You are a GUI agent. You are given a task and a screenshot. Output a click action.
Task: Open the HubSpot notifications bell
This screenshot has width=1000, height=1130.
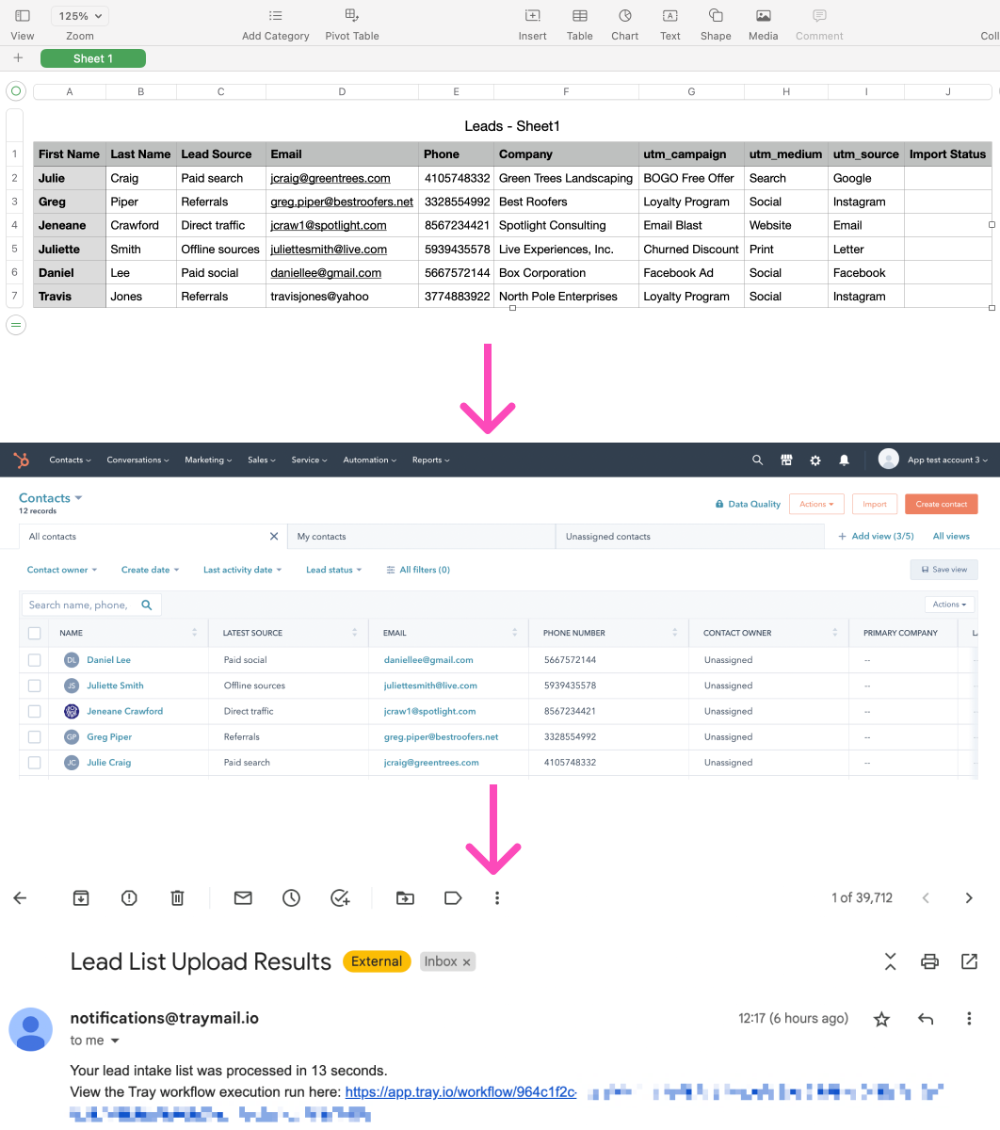tap(844, 460)
